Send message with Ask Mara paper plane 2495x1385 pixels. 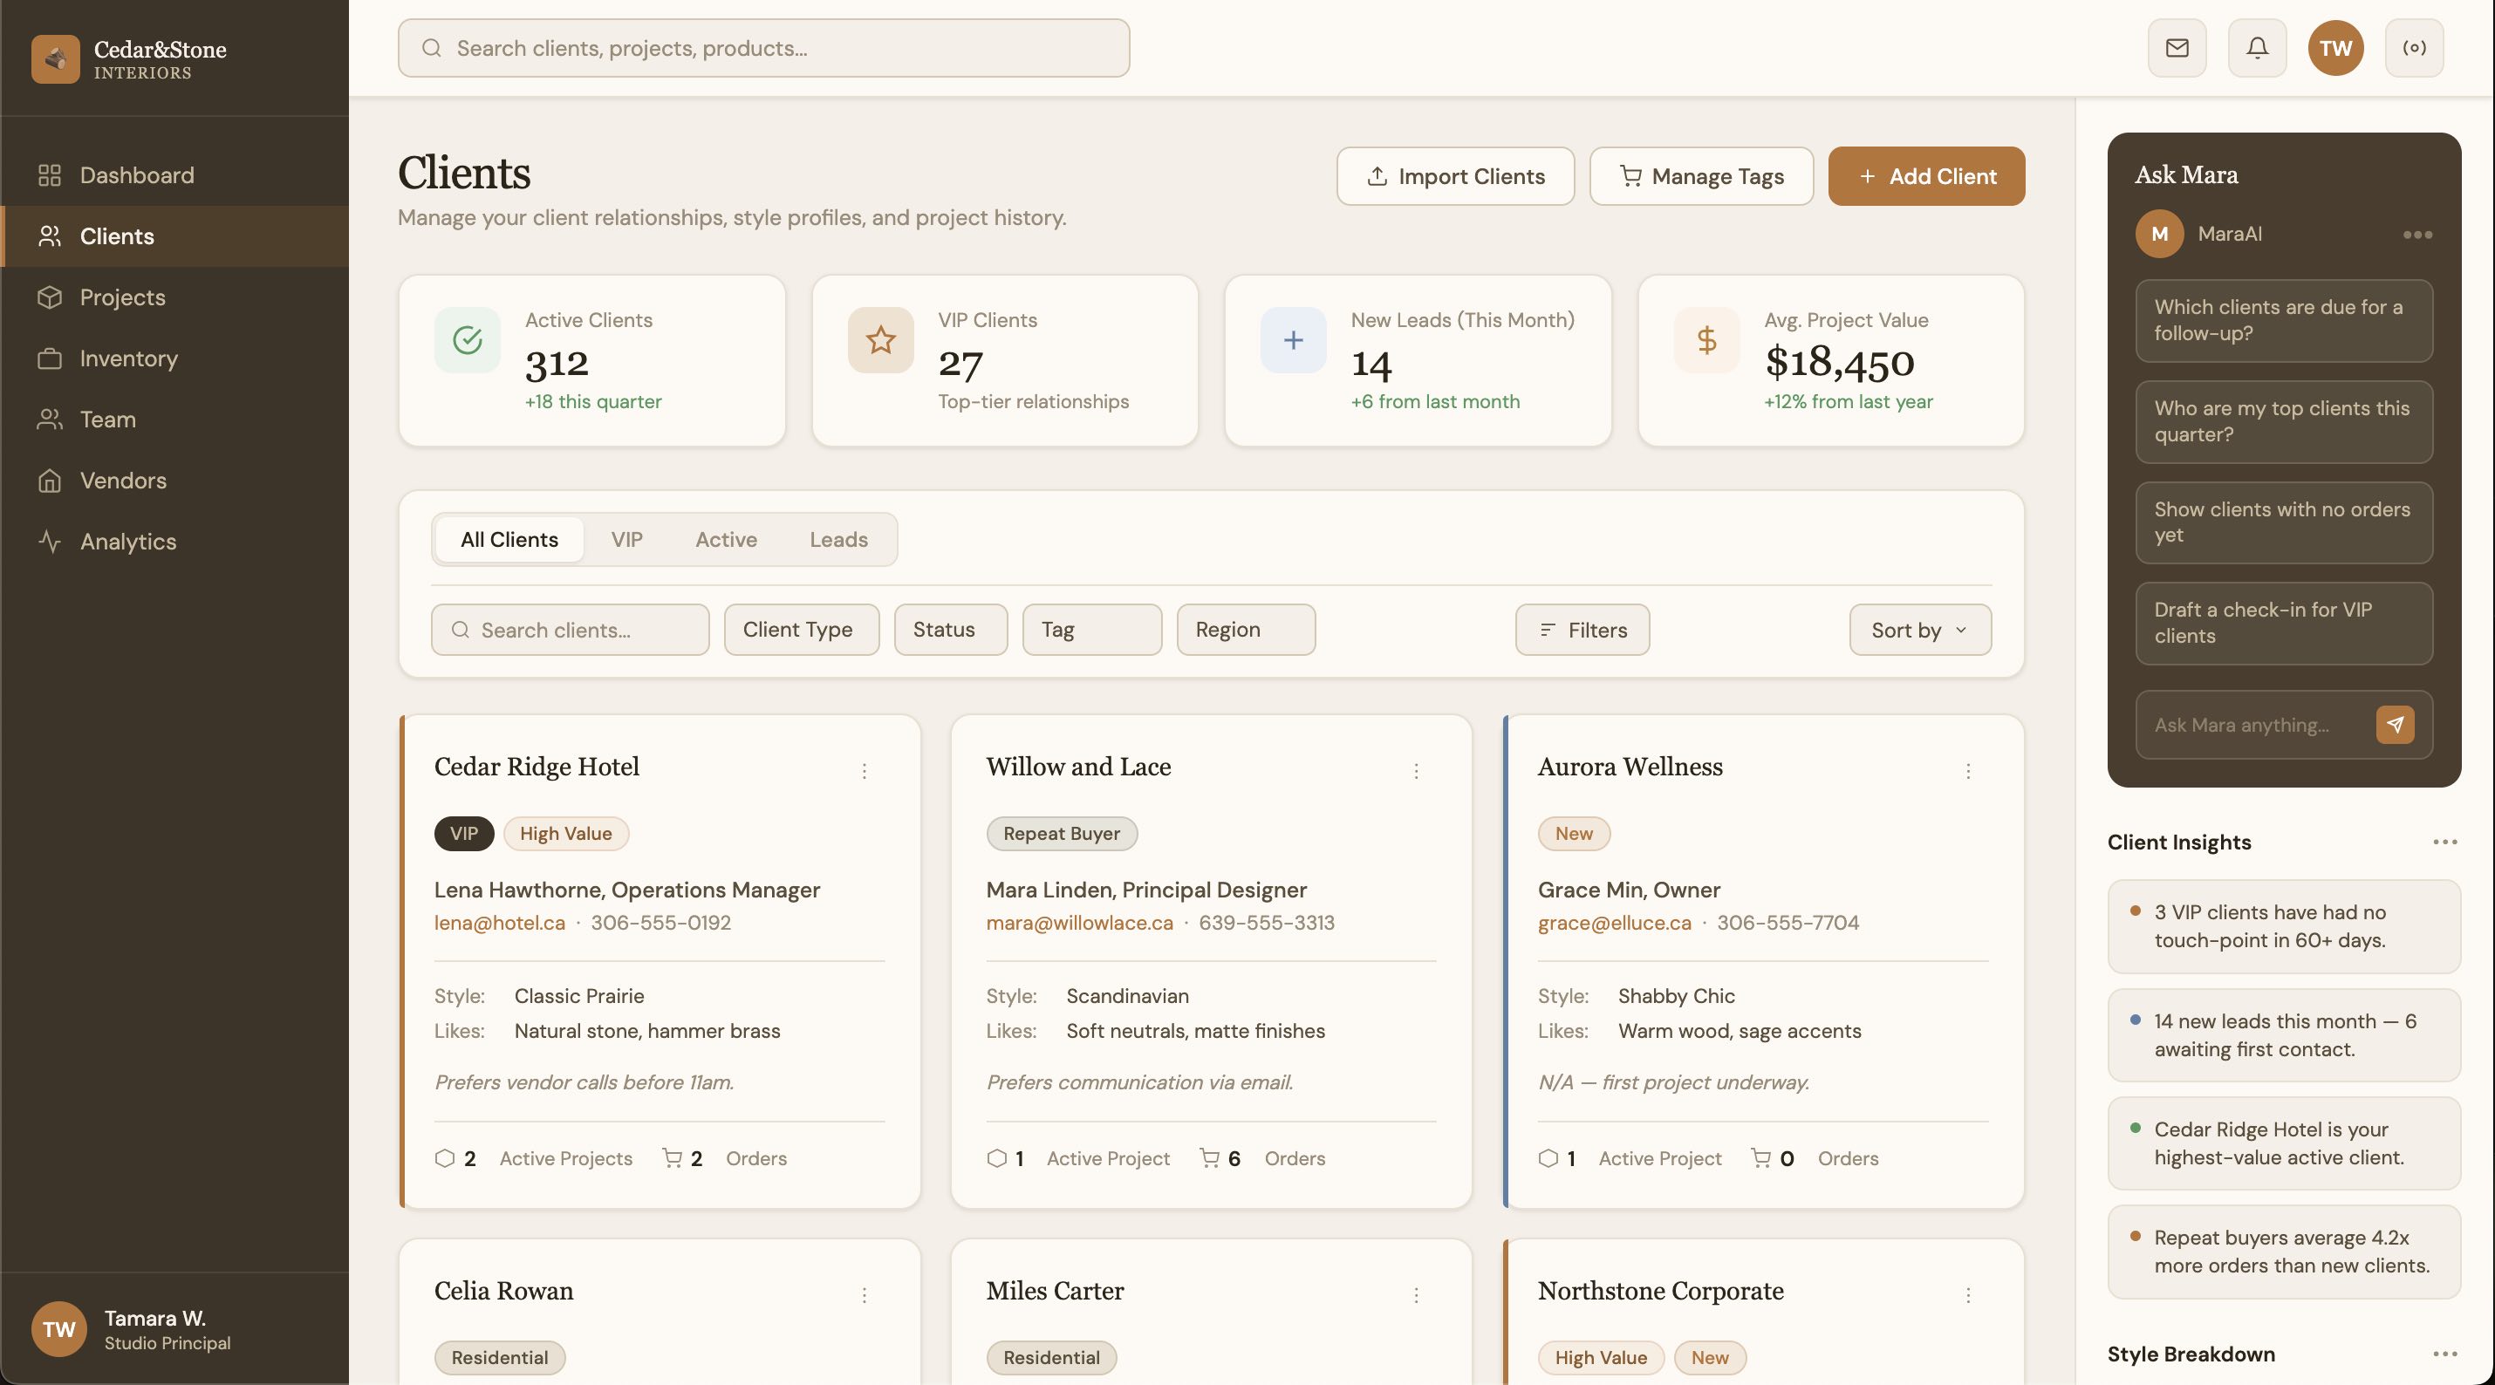tap(2395, 725)
